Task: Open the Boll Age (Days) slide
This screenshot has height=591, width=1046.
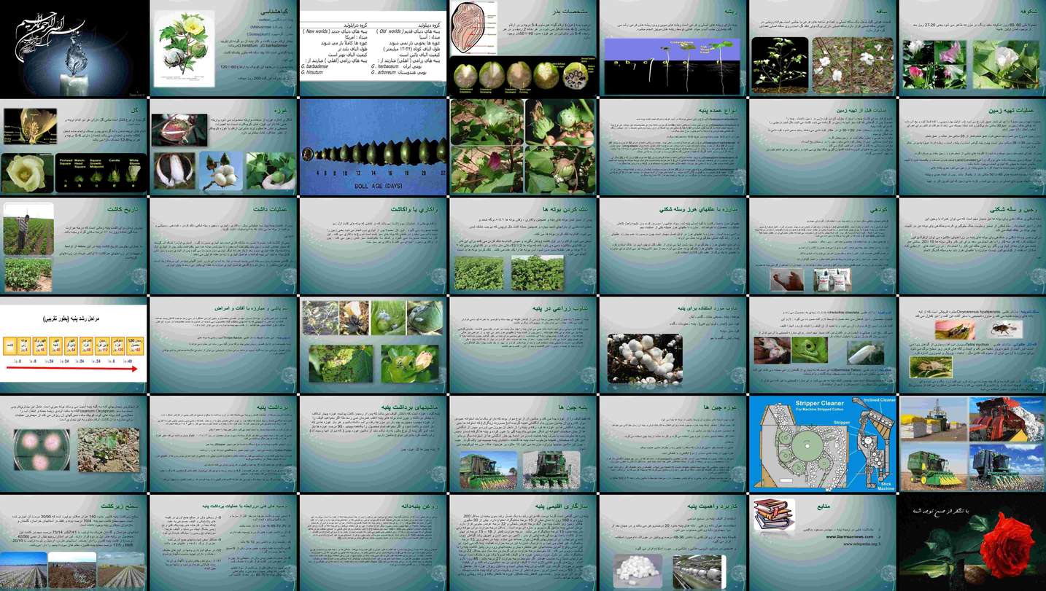Action: [x=373, y=147]
